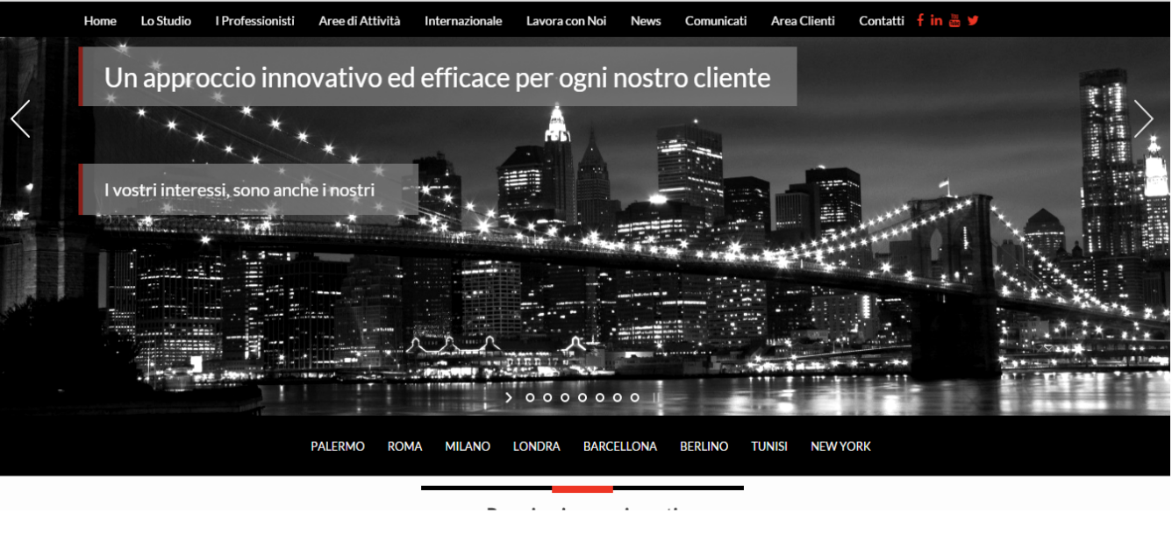Open the YouTube social icon
Viewport: 1172px width, 556px height.
coord(954,20)
